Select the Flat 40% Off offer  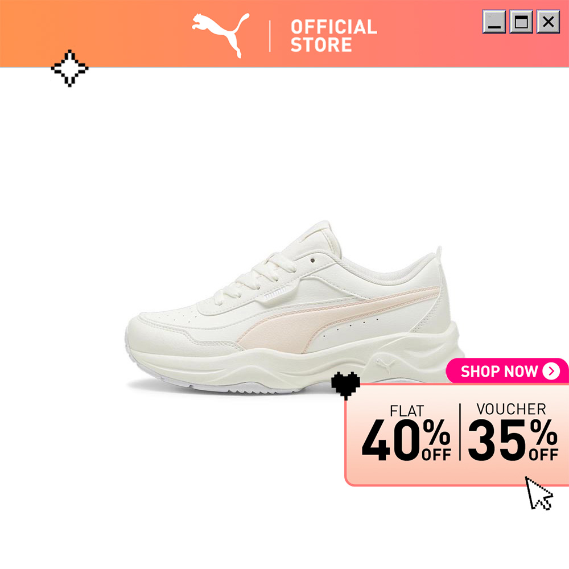point(406,433)
